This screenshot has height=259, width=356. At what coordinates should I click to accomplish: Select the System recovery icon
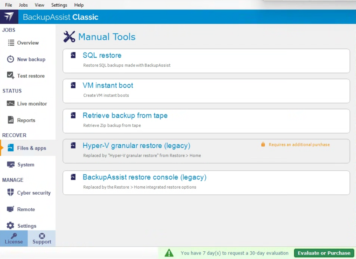click(x=11, y=165)
